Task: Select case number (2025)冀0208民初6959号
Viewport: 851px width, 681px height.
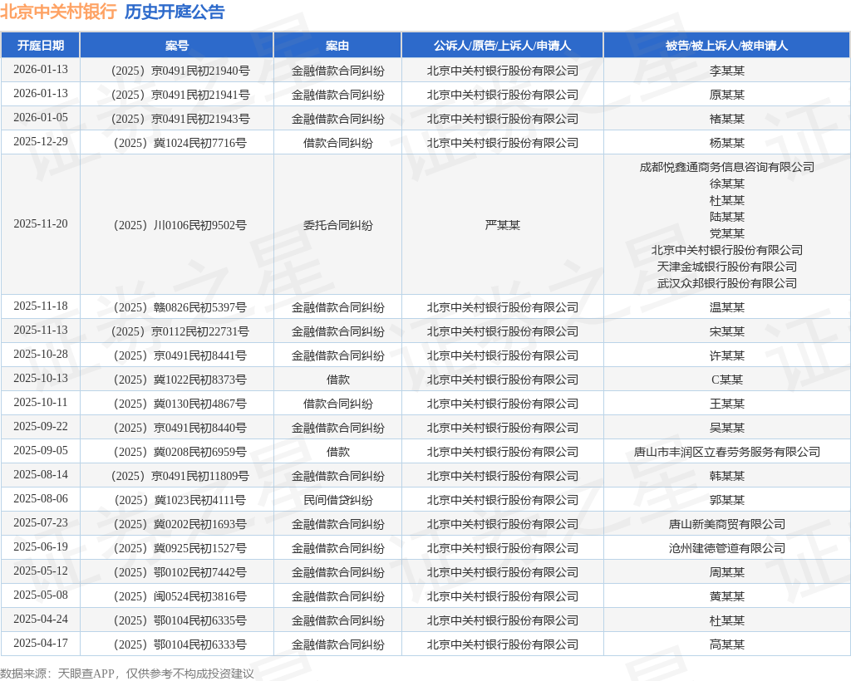Action: click(x=180, y=452)
